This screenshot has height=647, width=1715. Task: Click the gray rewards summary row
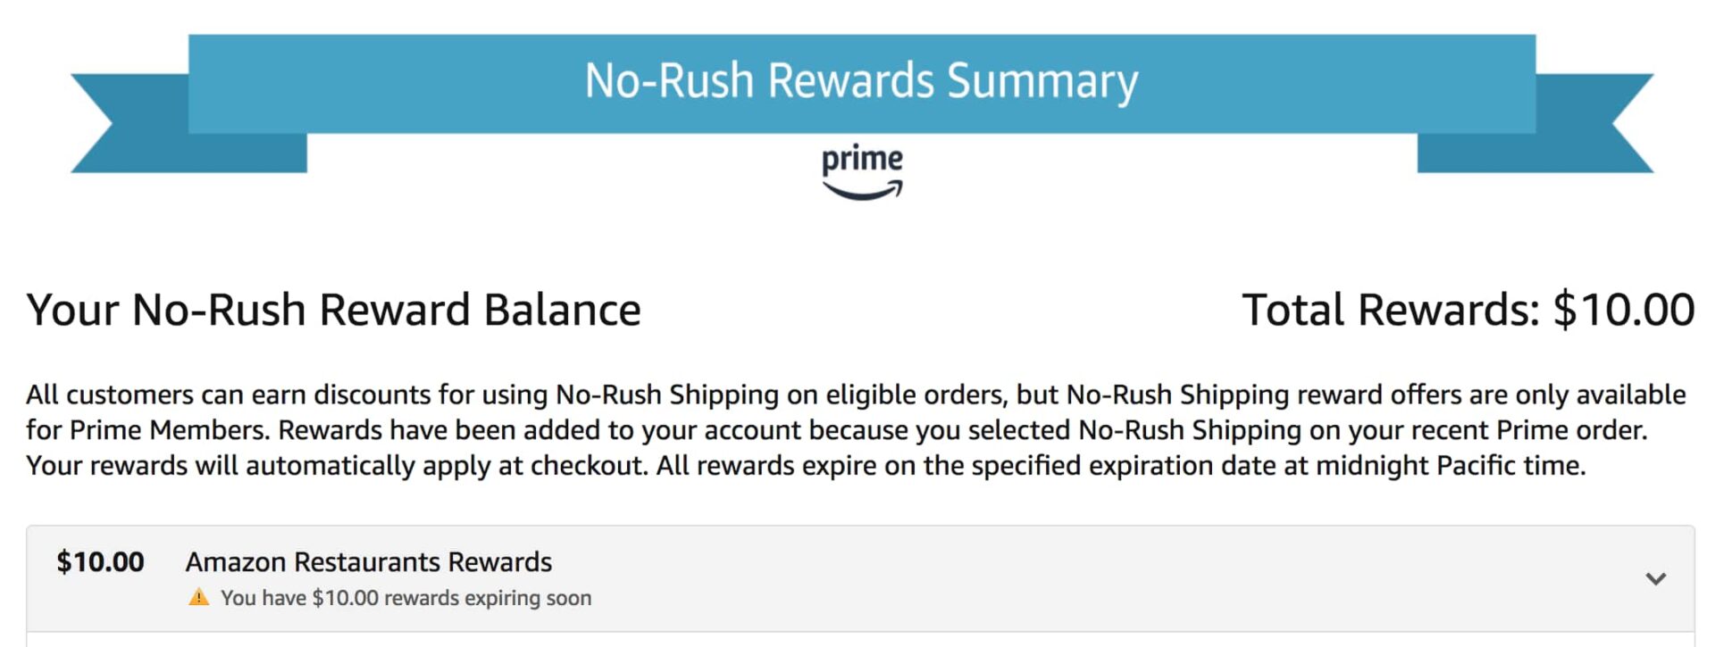857,578
